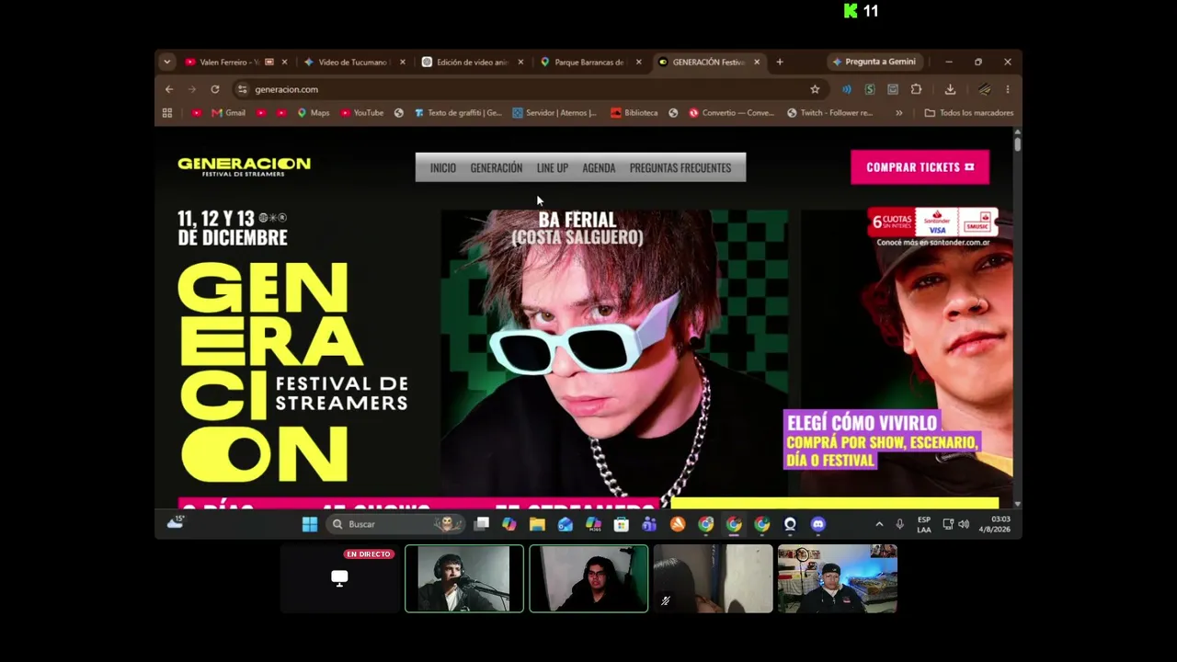Click the webpage vertical scrollbar thumb
Screen dimensions: 1177x662
coord(1018,143)
